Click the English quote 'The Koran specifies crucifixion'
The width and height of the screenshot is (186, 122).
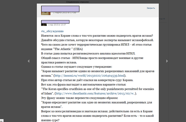(98, 89)
